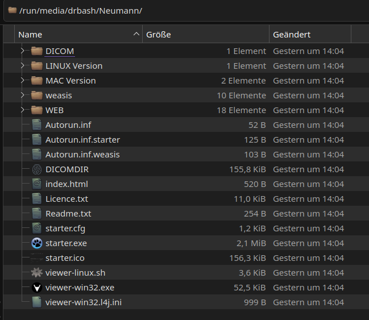The height and width of the screenshot is (320, 369).
Task: Click the starter.exe application icon
Action: click(37, 243)
